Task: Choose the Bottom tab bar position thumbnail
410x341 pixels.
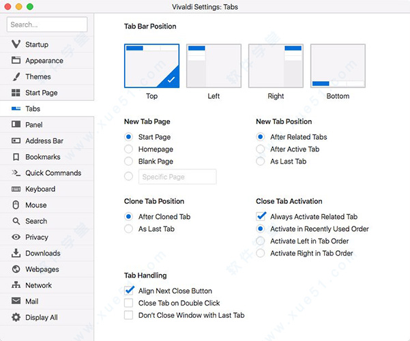Action: tap(338, 65)
